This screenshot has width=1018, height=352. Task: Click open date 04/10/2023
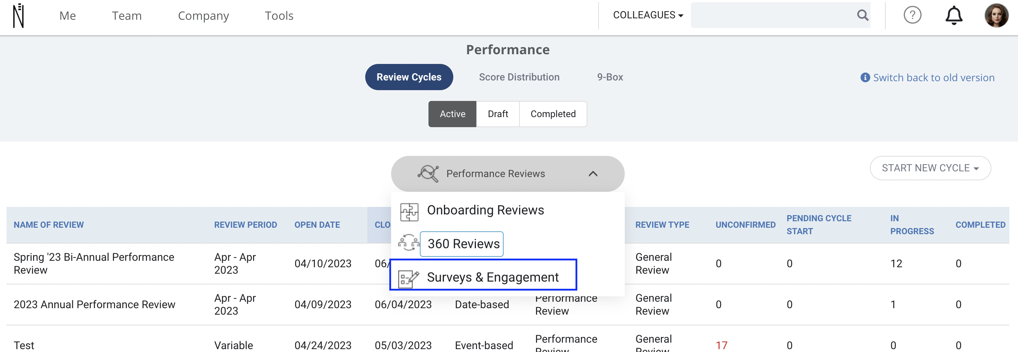pyautogui.click(x=322, y=264)
